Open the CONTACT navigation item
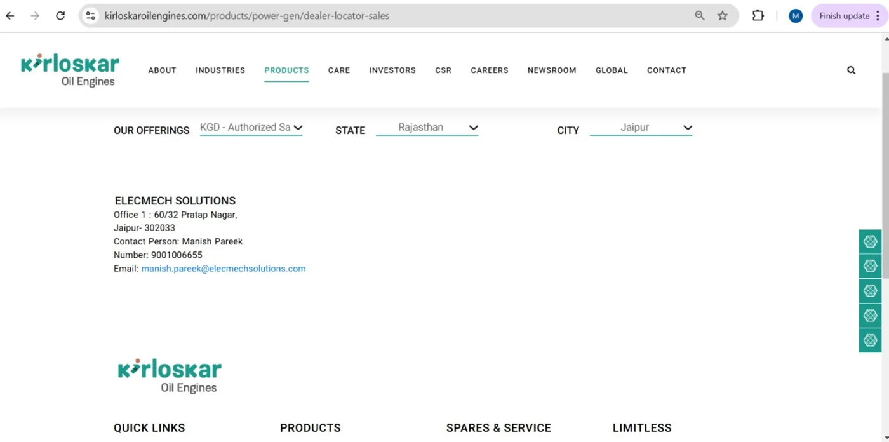This screenshot has height=442, width=889. [x=667, y=70]
